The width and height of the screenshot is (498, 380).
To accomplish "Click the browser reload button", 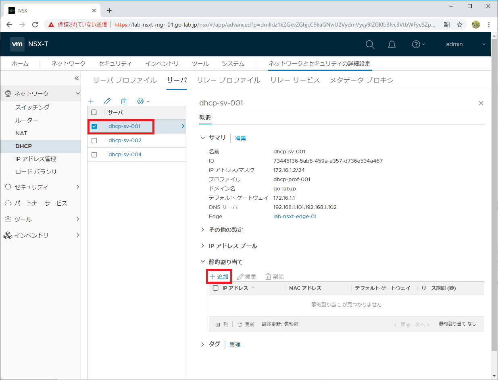I will (35, 25).
